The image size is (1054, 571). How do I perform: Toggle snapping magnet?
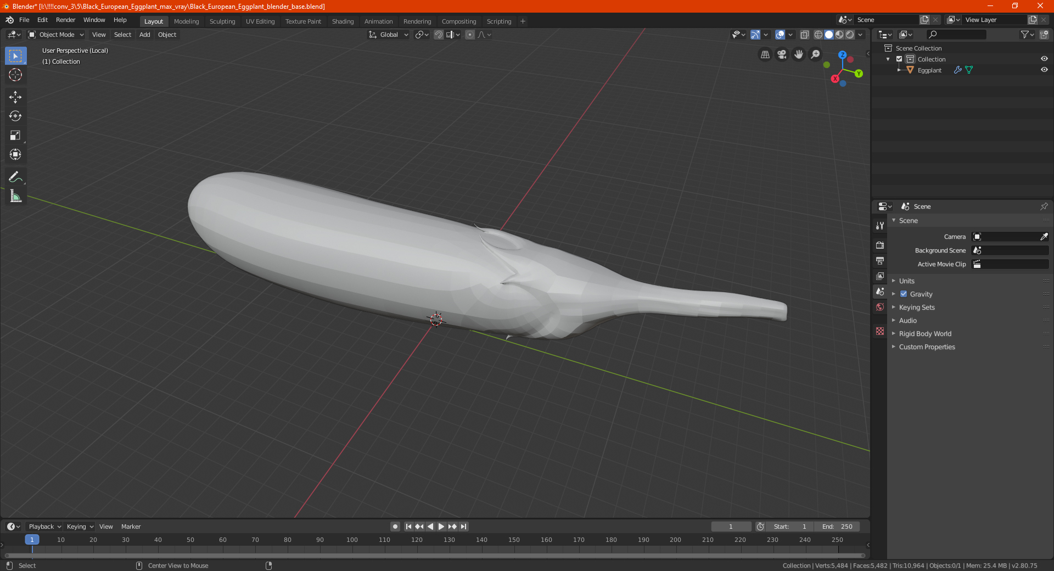(x=439, y=35)
